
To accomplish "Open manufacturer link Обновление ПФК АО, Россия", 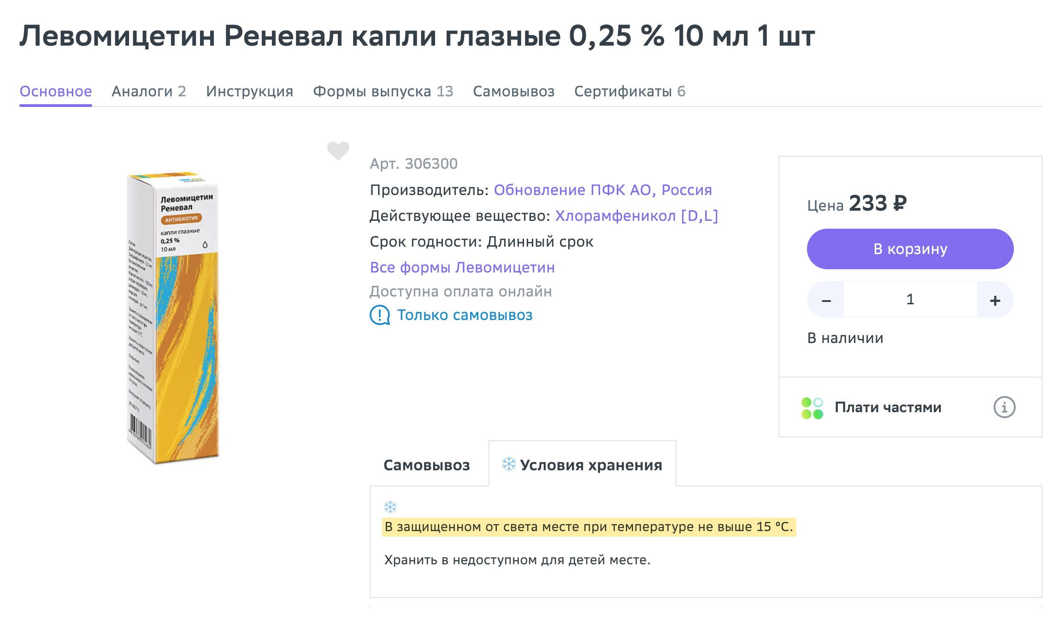I will coord(603,190).
